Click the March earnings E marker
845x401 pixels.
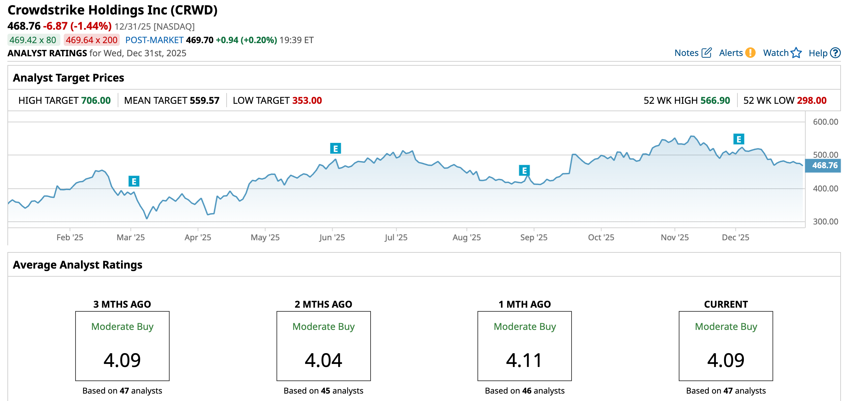click(134, 181)
